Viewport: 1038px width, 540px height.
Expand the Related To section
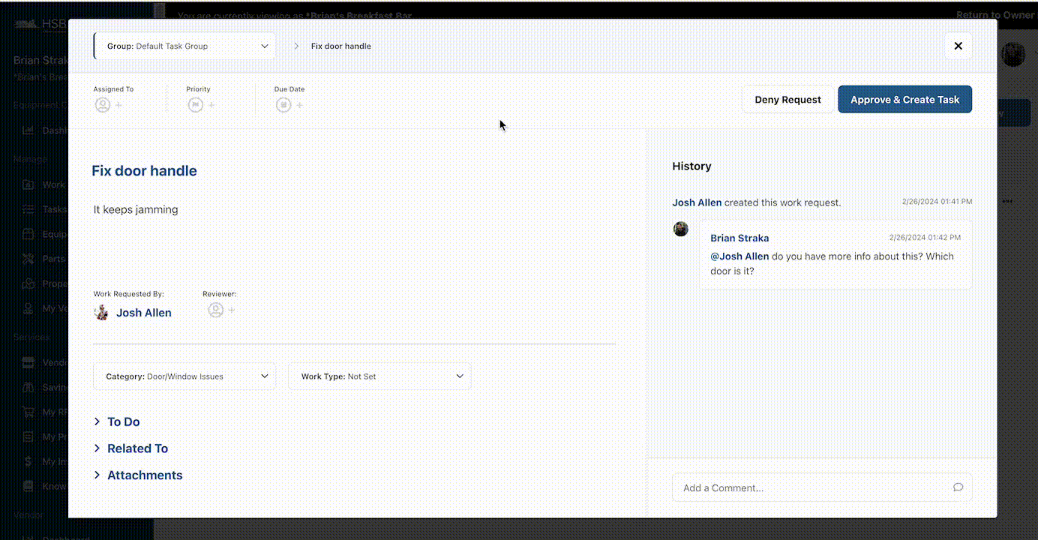(130, 448)
